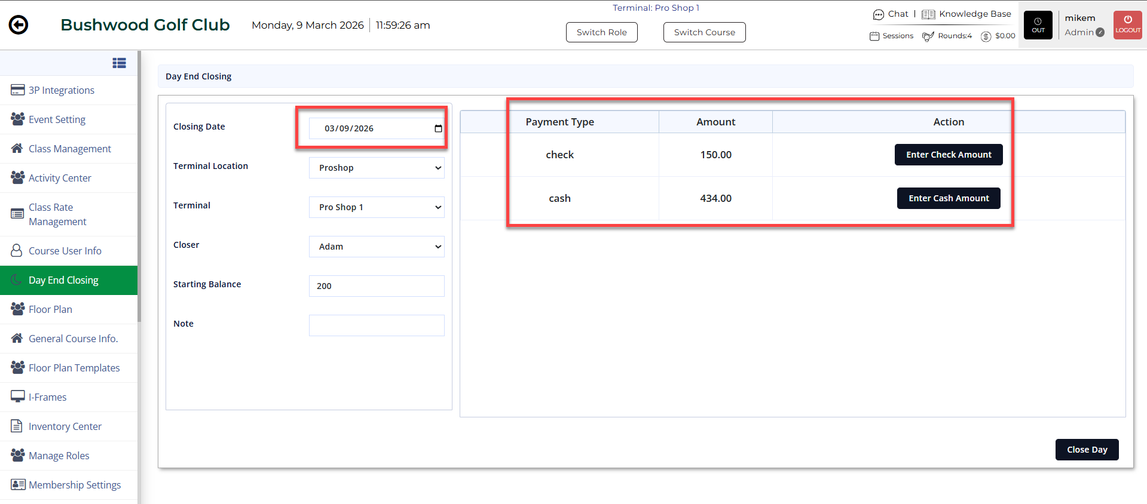Click the back arrow icon beside the club name
This screenshot has height=504, width=1147.
coord(19,25)
